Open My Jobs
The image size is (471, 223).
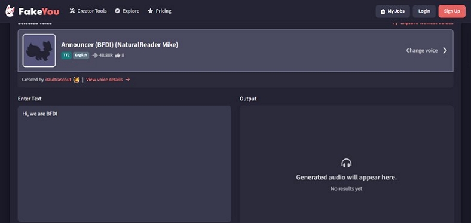pyautogui.click(x=393, y=11)
